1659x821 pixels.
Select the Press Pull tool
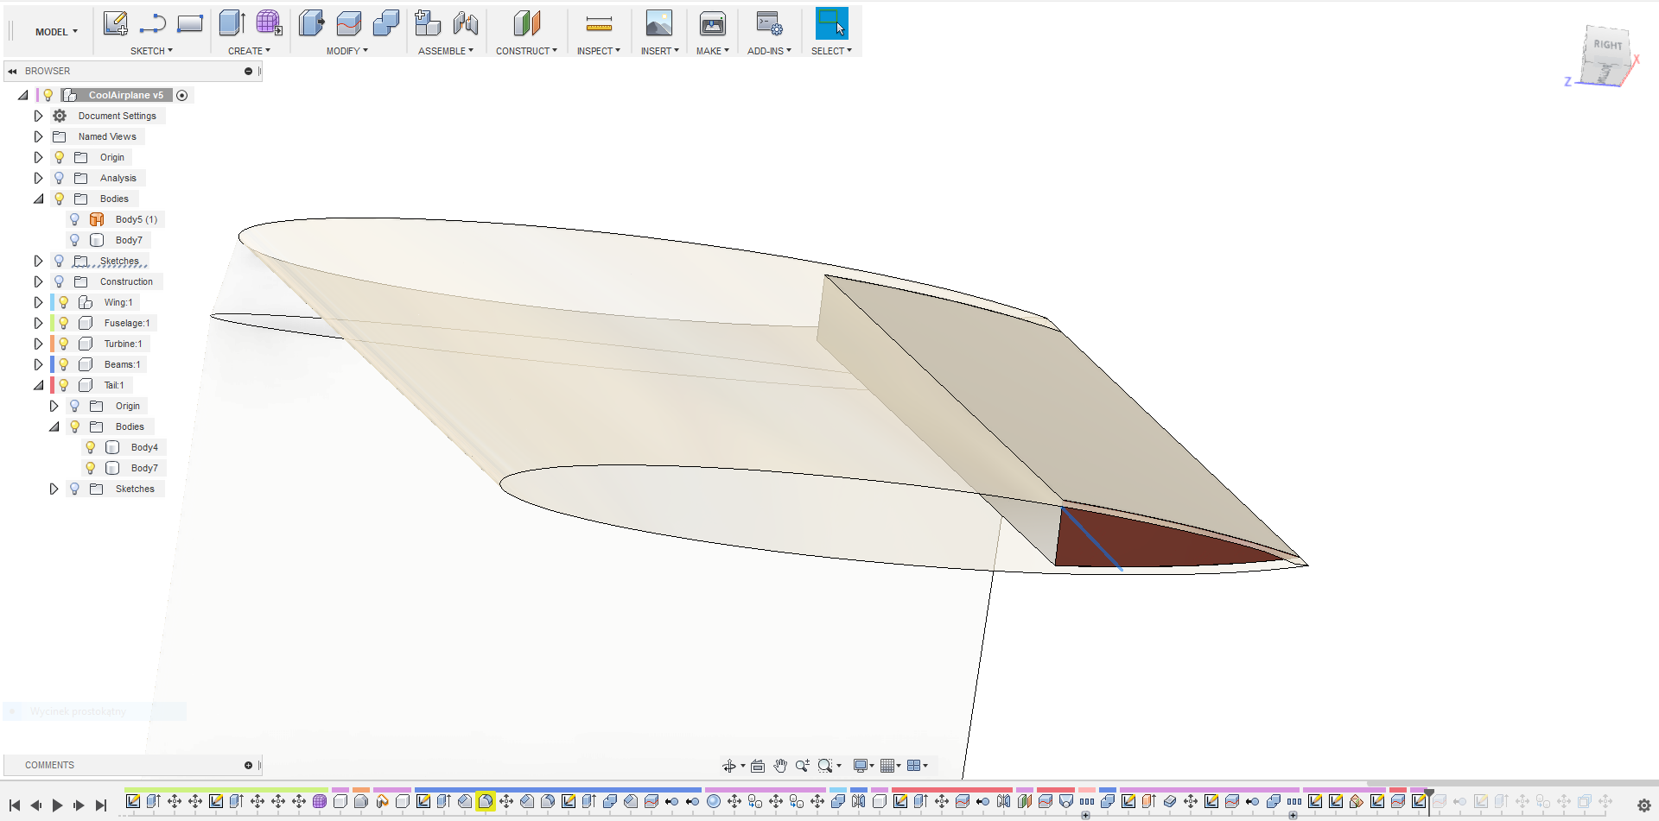pos(312,23)
